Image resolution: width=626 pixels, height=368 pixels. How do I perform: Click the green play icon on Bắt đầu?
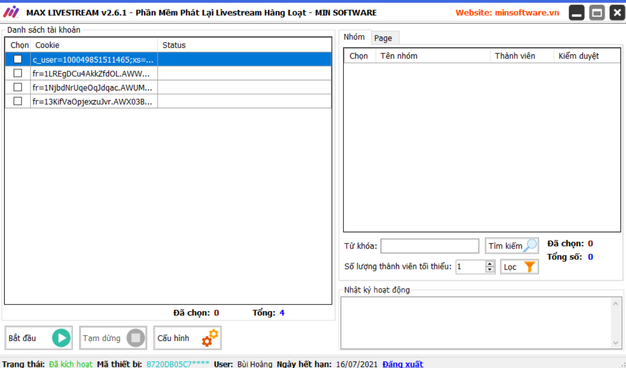click(x=61, y=338)
